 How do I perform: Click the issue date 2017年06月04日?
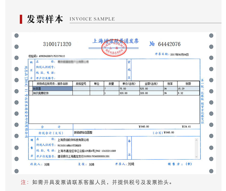(x=179, y=54)
